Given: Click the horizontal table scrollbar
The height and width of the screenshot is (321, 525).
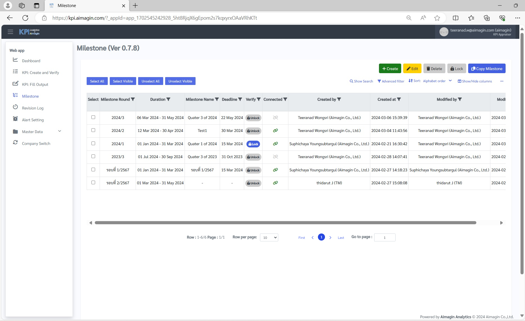Looking at the screenshot, I should click(x=285, y=223).
